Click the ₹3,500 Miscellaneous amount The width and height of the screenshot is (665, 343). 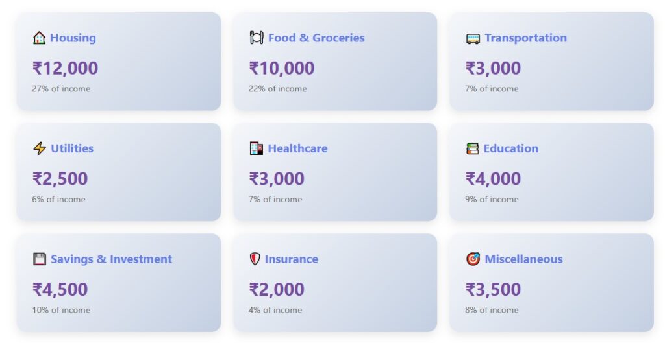point(493,290)
